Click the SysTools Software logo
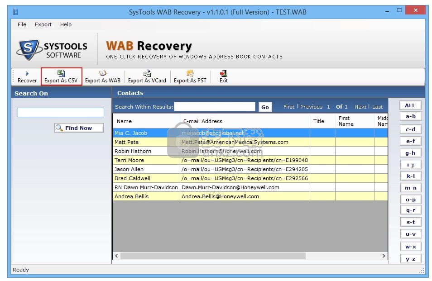This screenshot has height=281, width=432. [x=52, y=49]
